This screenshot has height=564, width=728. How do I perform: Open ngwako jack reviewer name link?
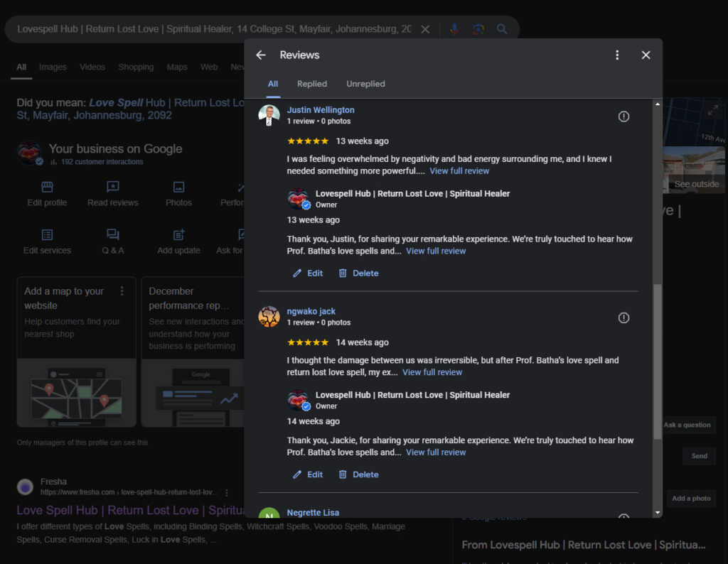pyautogui.click(x=311, y=311)
